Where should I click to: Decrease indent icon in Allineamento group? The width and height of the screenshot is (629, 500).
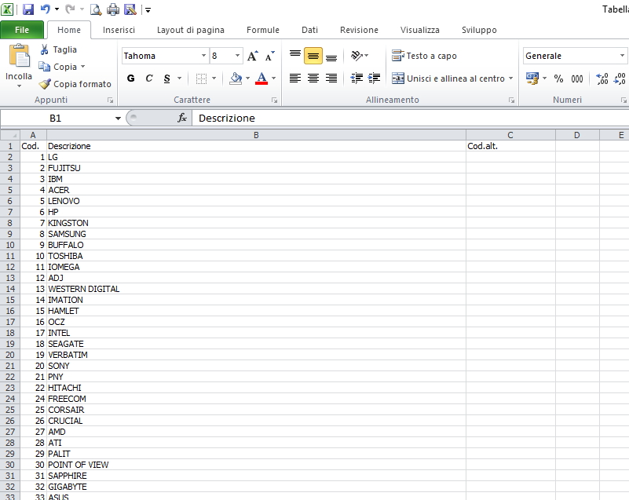tap(357, 78)
